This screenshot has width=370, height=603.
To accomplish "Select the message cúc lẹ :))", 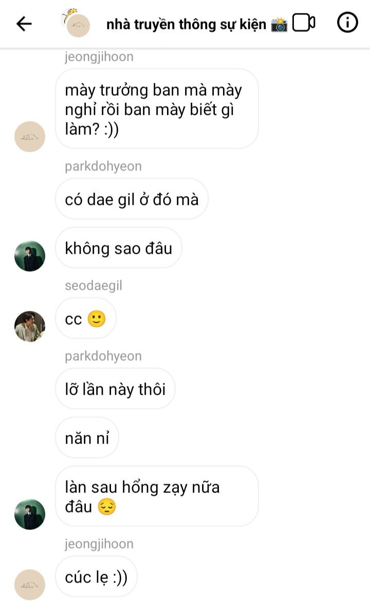I will click(x=96, y=577).
